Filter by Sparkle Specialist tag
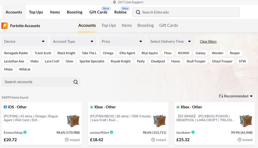258x148 pixels. [92, 61]
